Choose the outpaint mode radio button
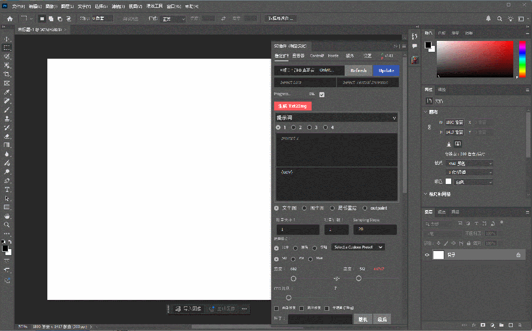Image resolution: width=532 pixels, height=331 pixels. [x=365, y=208]
